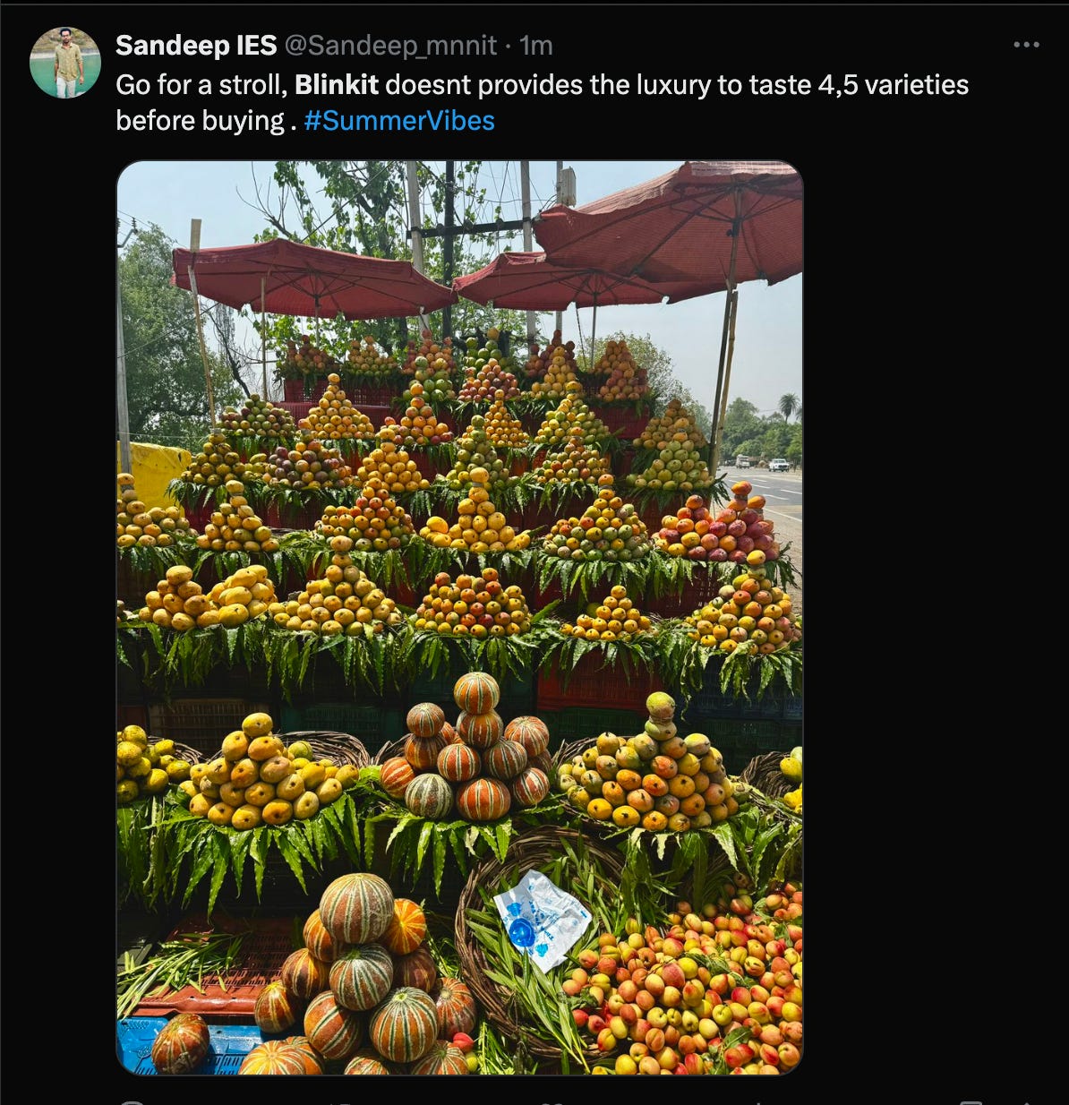Click the leftmost red umbrella in photo

click(311, 277)
